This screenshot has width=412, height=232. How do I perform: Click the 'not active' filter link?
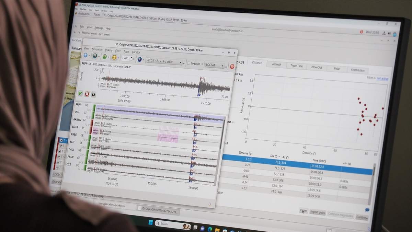coord(382,79)
